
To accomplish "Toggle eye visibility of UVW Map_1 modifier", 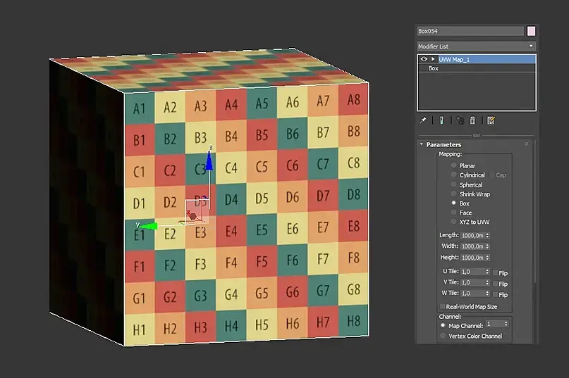I will 424,59.
